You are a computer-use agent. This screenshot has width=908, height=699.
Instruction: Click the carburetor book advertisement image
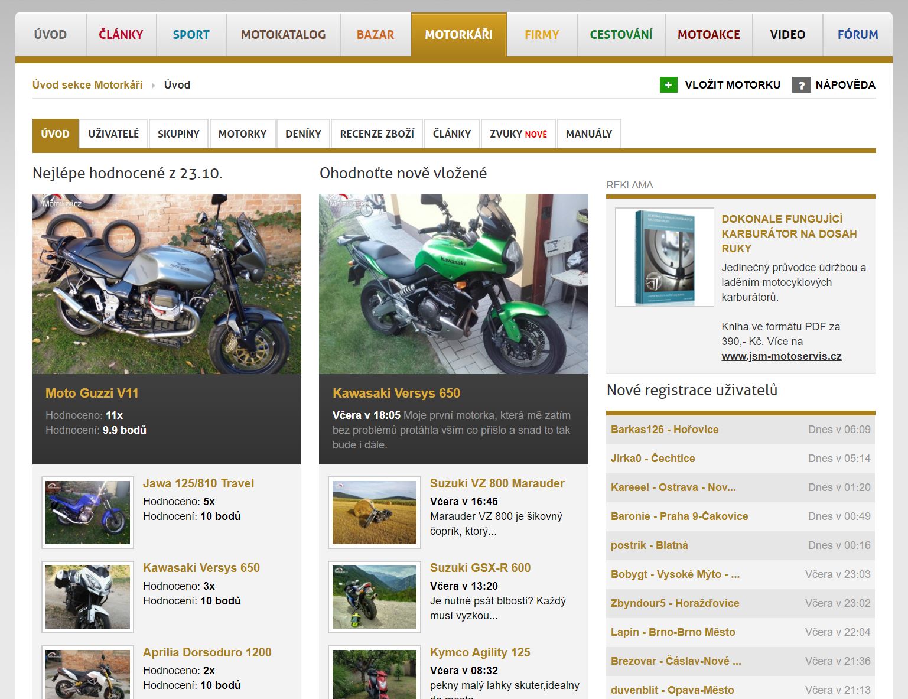(x=665, y=257)
